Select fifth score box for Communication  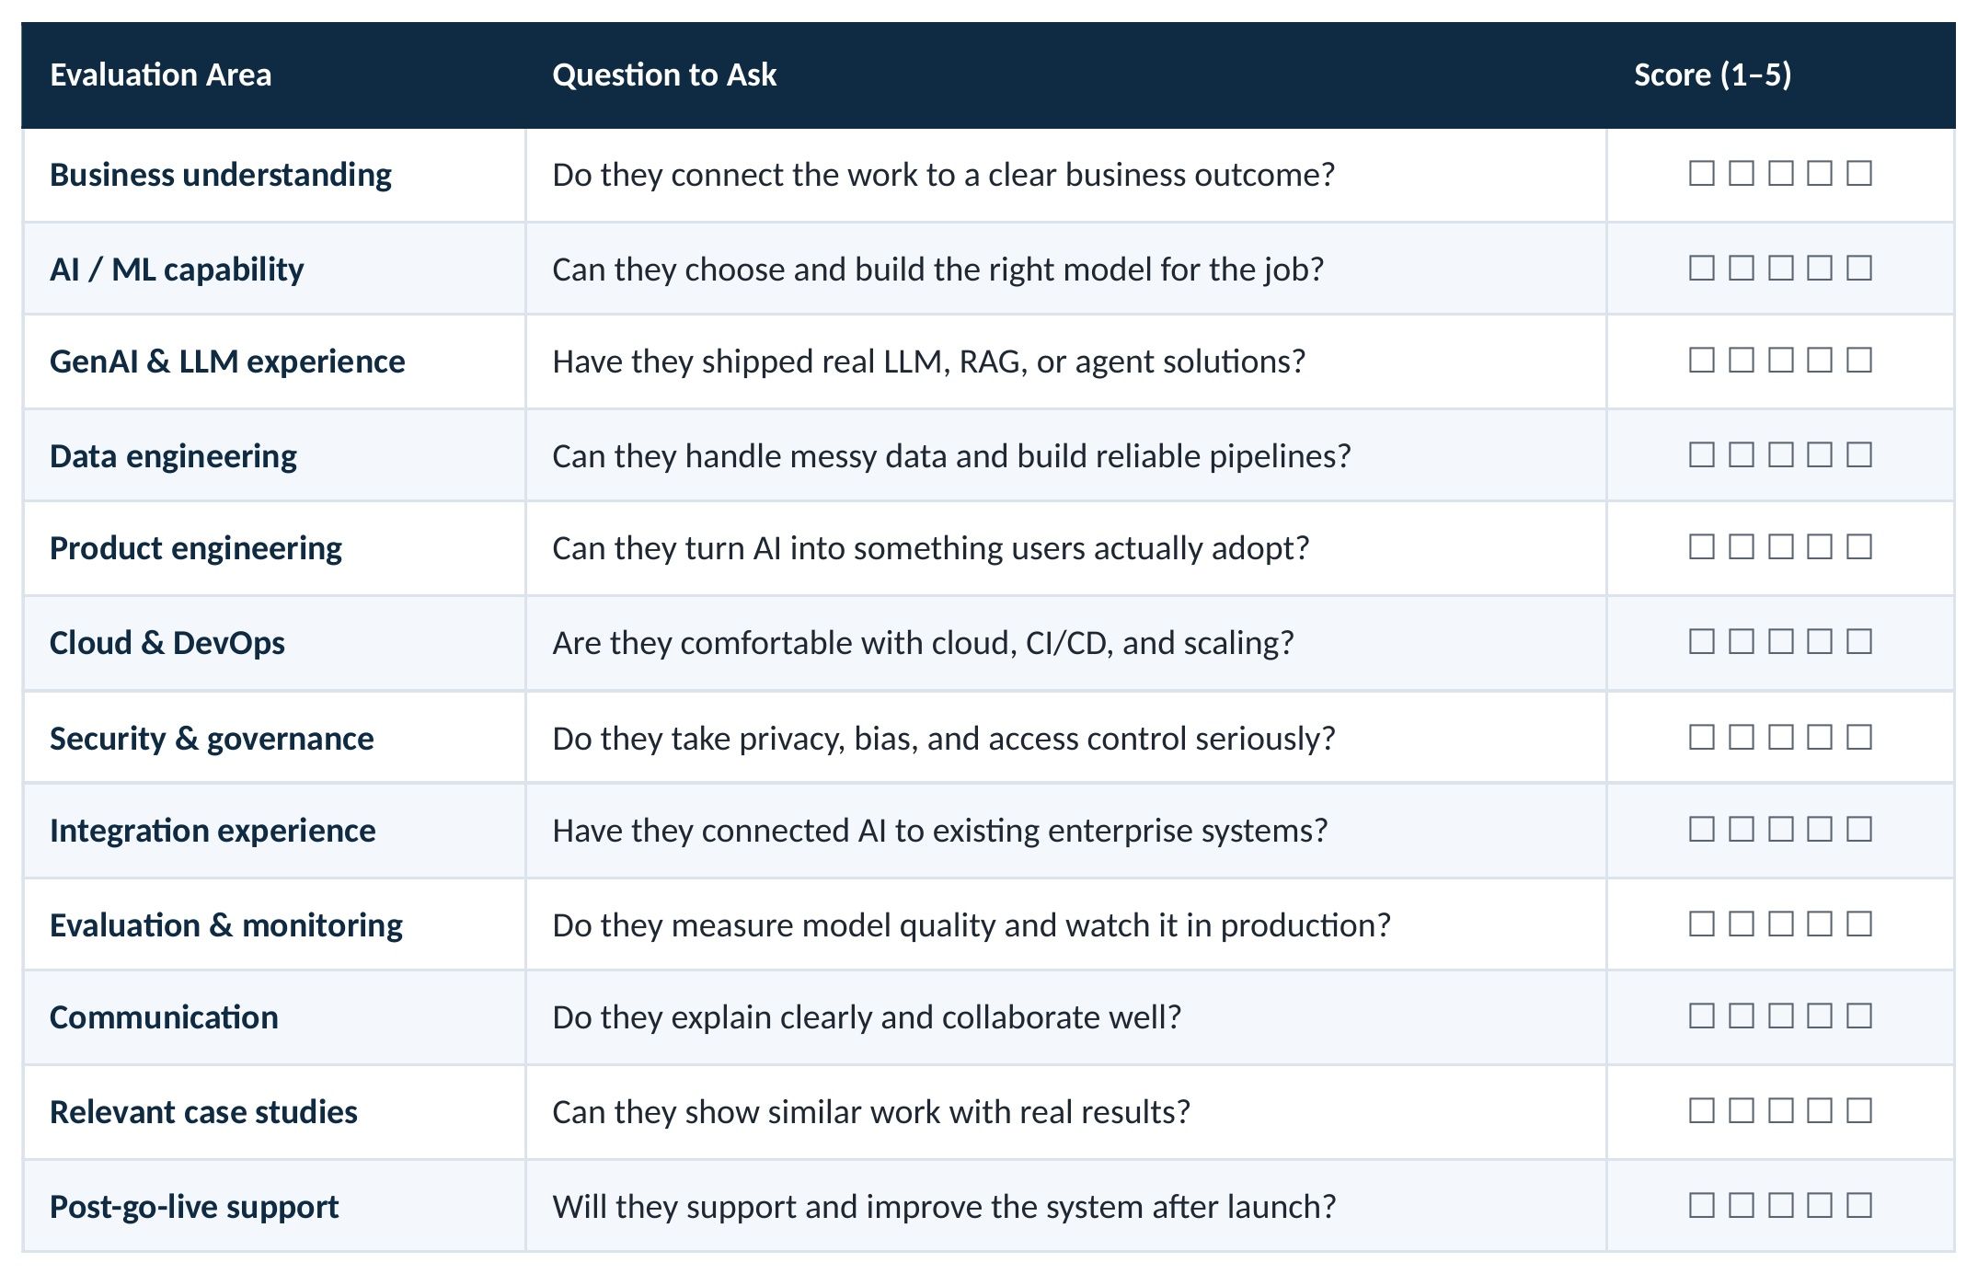1859,1016
